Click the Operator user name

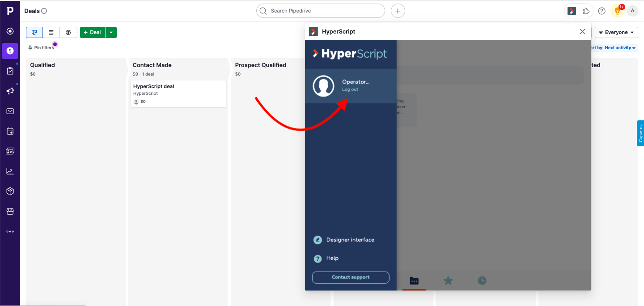(356, 82)
